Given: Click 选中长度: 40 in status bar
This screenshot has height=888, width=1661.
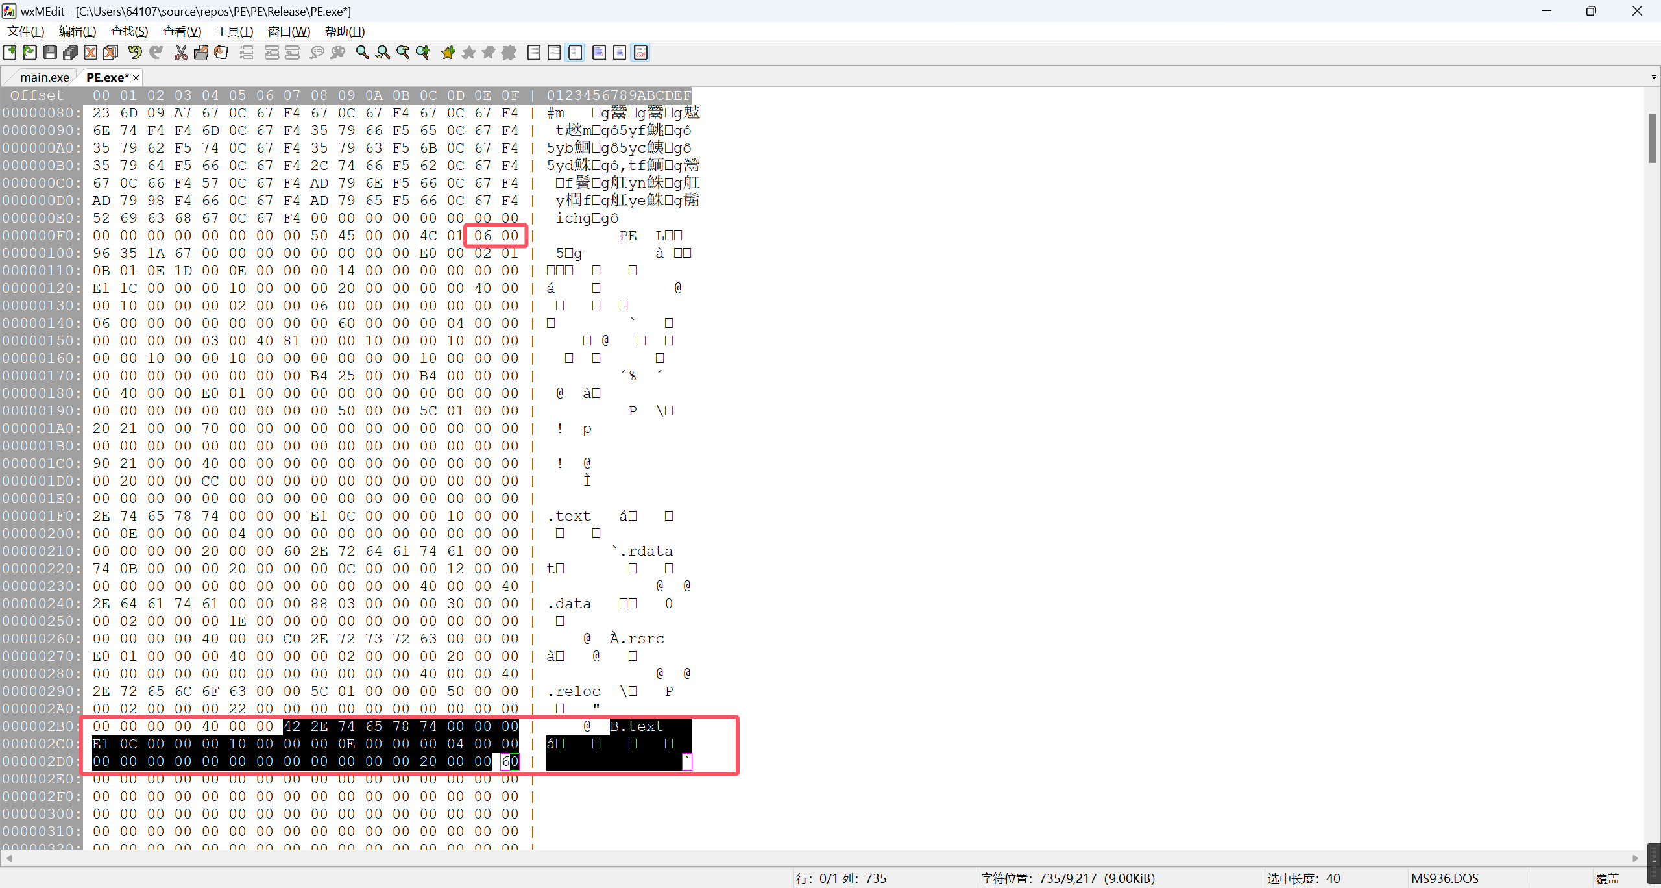Looking at the screenshot, I should pyautogui.click(x=1303, y=878).
